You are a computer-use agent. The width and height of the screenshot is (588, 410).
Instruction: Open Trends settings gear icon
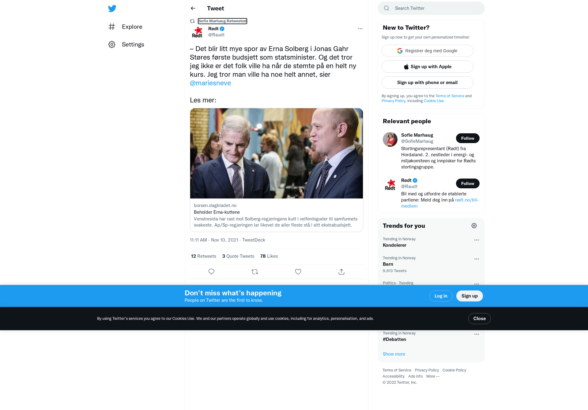pos(474,226)
